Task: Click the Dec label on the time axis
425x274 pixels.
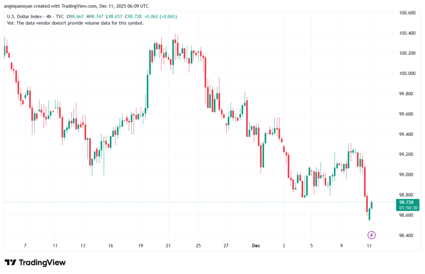Action: [x=256, y=246]
